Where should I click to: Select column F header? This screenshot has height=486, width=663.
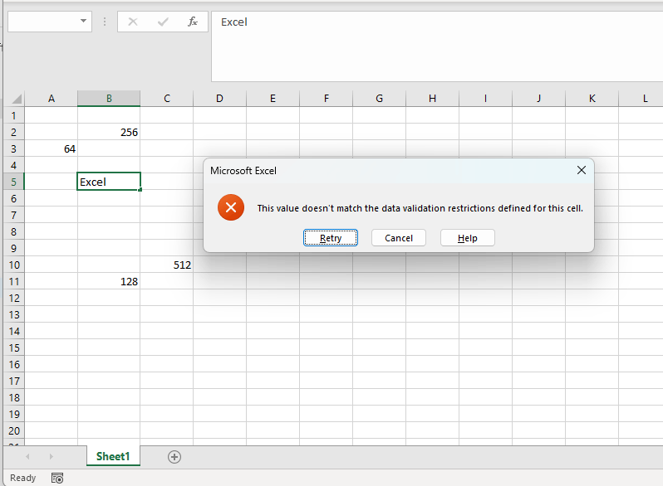(x=326, y=99)
